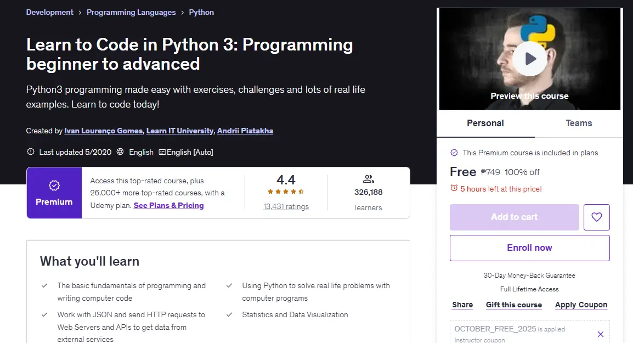The height and width of the screenshot is (343, 633).
Task: Click checkmark beside 'Using Python to solve'
Action: pyautogui.click(x=229, y=285)
